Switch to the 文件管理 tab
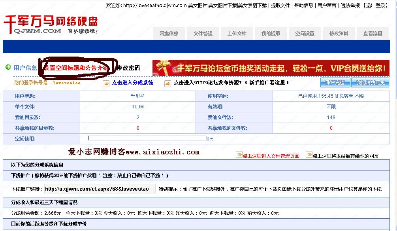 point(203,34)
